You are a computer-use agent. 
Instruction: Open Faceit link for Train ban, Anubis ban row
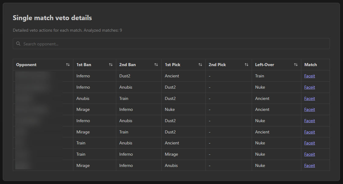[x=310, y=143]
